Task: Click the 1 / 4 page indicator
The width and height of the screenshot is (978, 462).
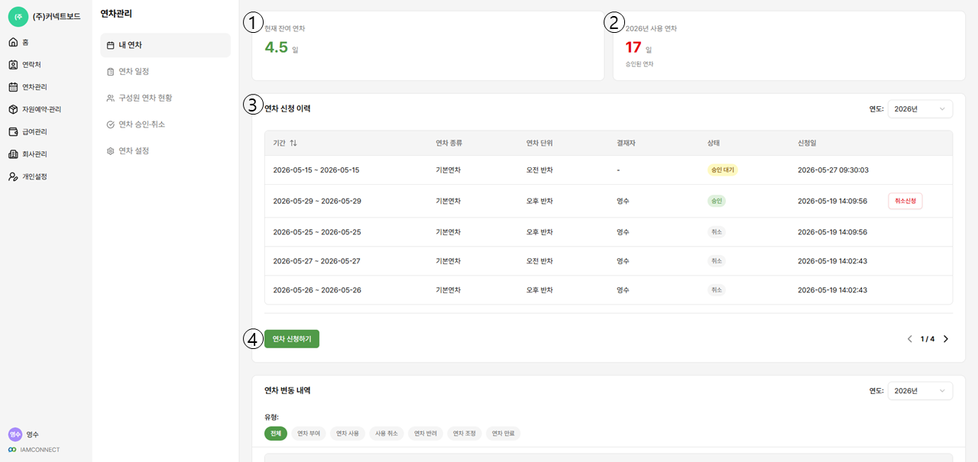Action: pos(928,339)
